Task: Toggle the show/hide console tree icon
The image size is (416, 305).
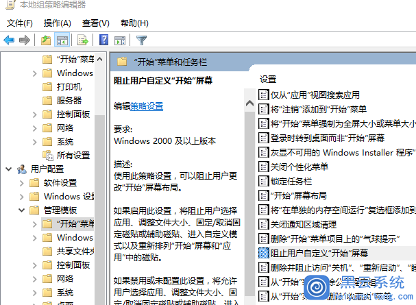Action: [62, 40]
